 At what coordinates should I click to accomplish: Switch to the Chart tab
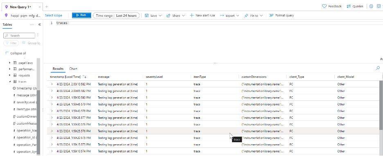click(x=73, y=69)
